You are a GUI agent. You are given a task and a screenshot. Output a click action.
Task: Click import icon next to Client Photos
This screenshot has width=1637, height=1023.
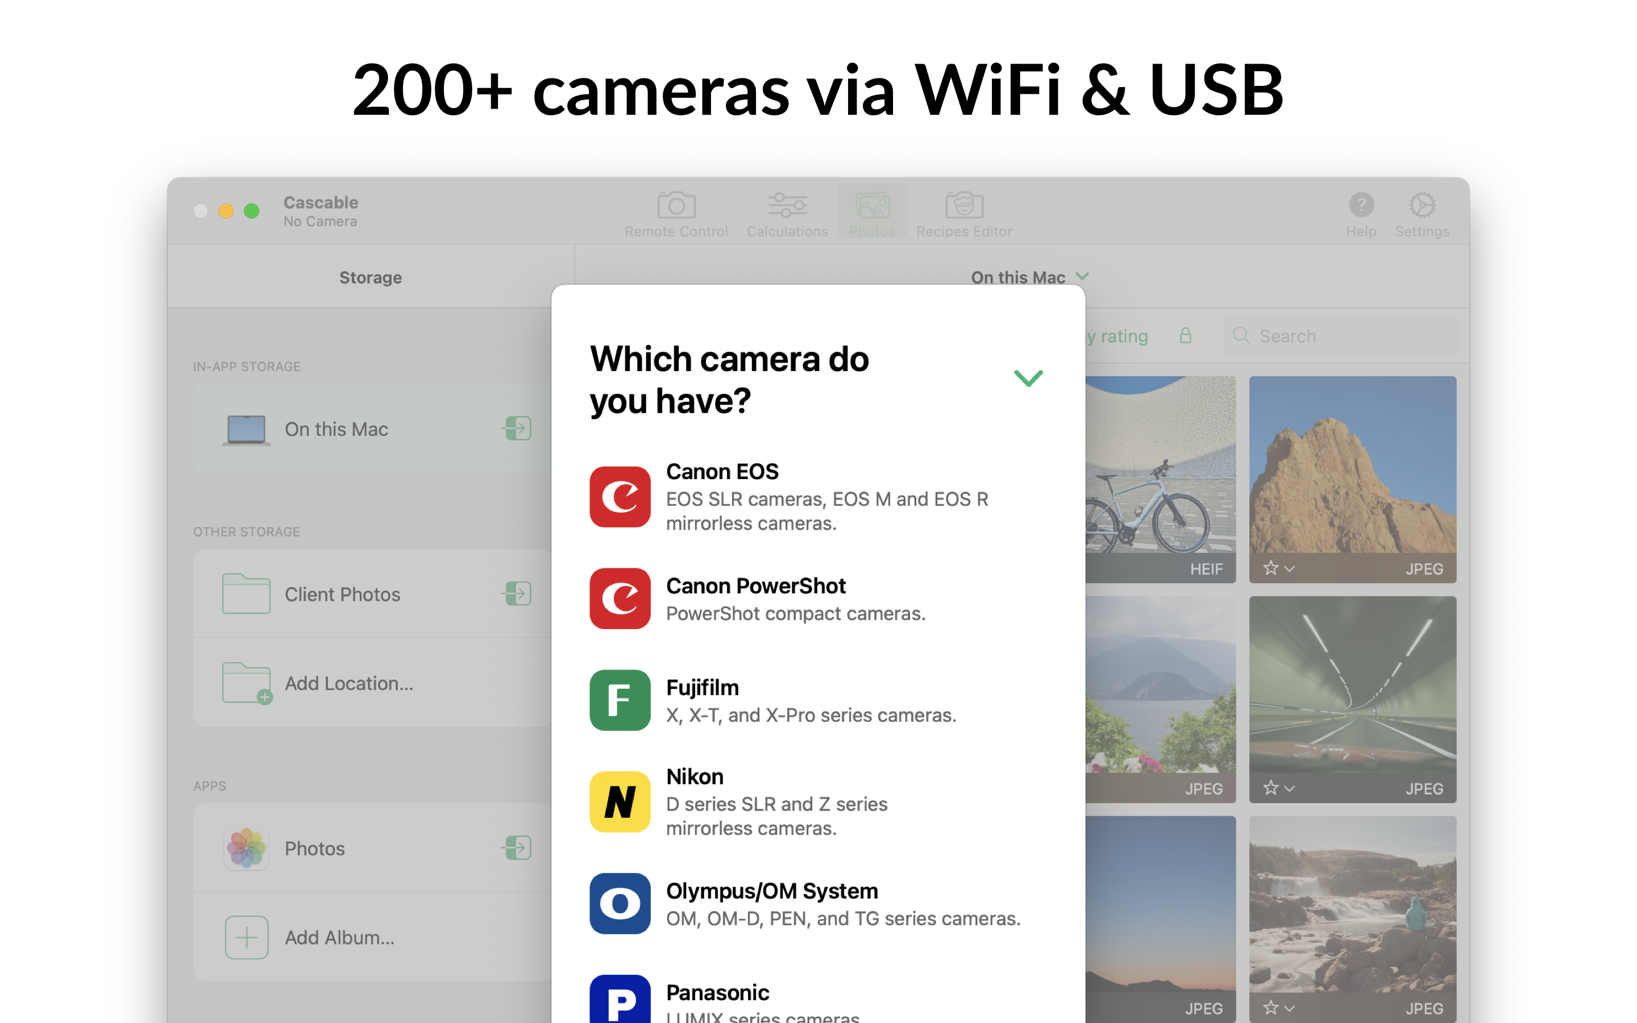(517, 593)
